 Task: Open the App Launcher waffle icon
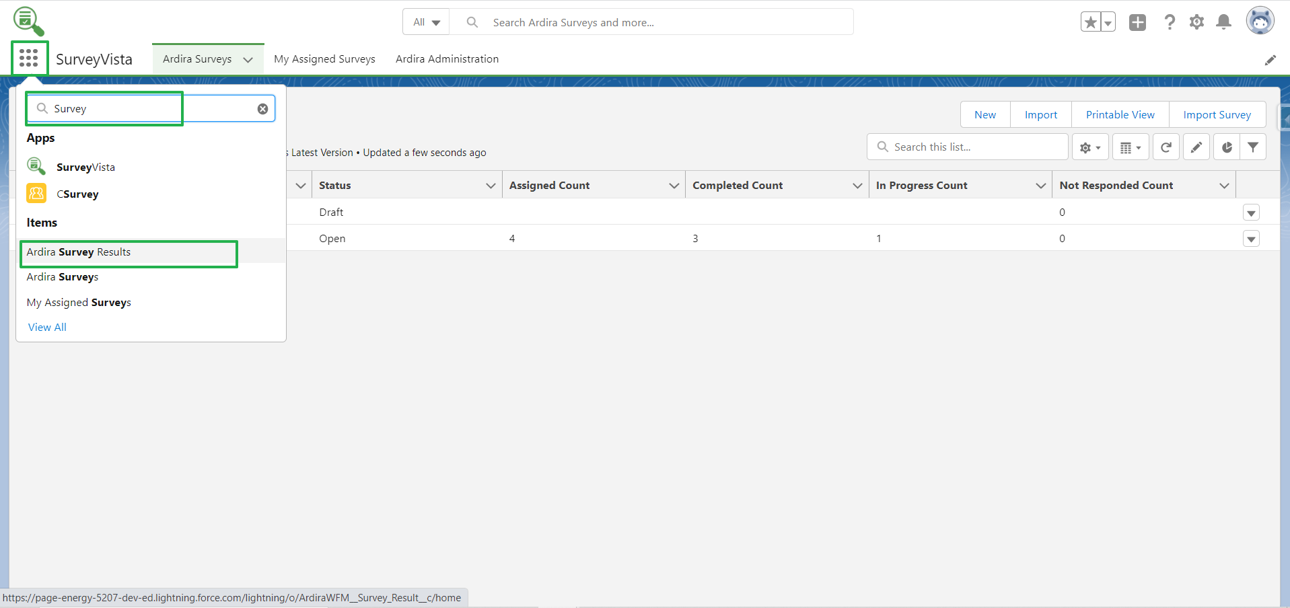(x=28, y=59)
